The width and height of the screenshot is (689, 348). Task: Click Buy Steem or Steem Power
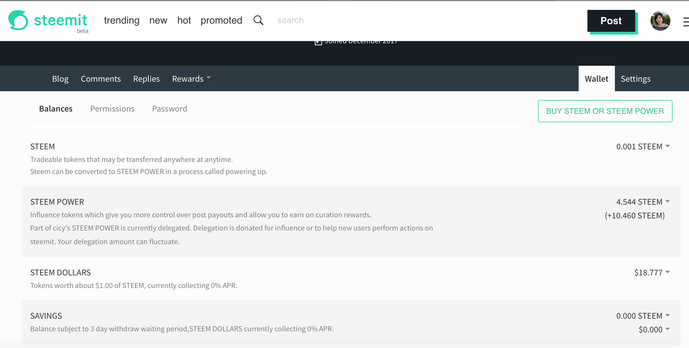pyautogui.click(x=605, y=111)
